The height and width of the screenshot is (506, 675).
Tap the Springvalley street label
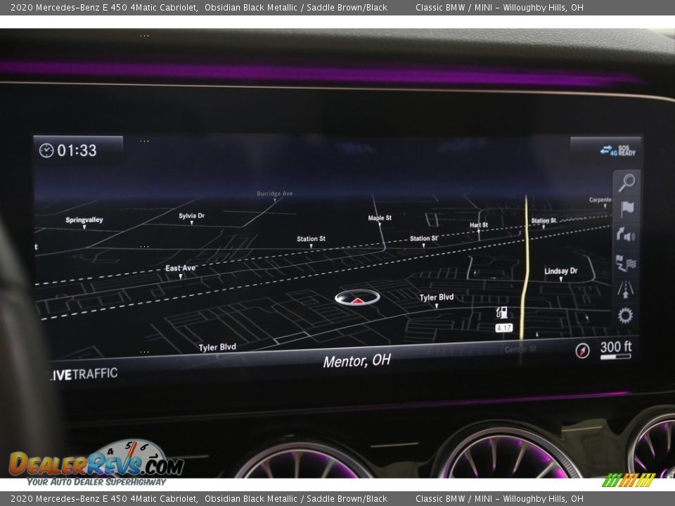(84, 220)
